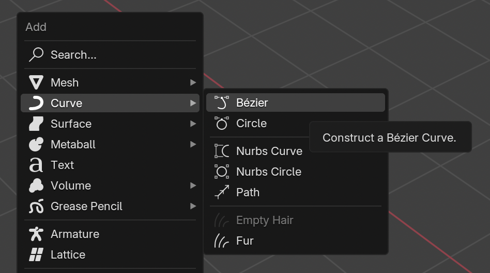
Task: Click the Empty Hair icon
Action: 222,220
